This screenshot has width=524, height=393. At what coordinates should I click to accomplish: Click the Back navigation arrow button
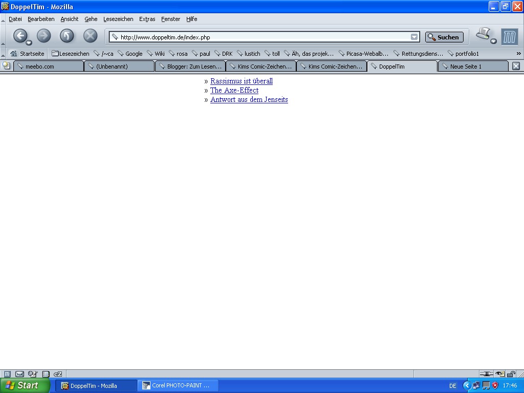tap(19, 36)
